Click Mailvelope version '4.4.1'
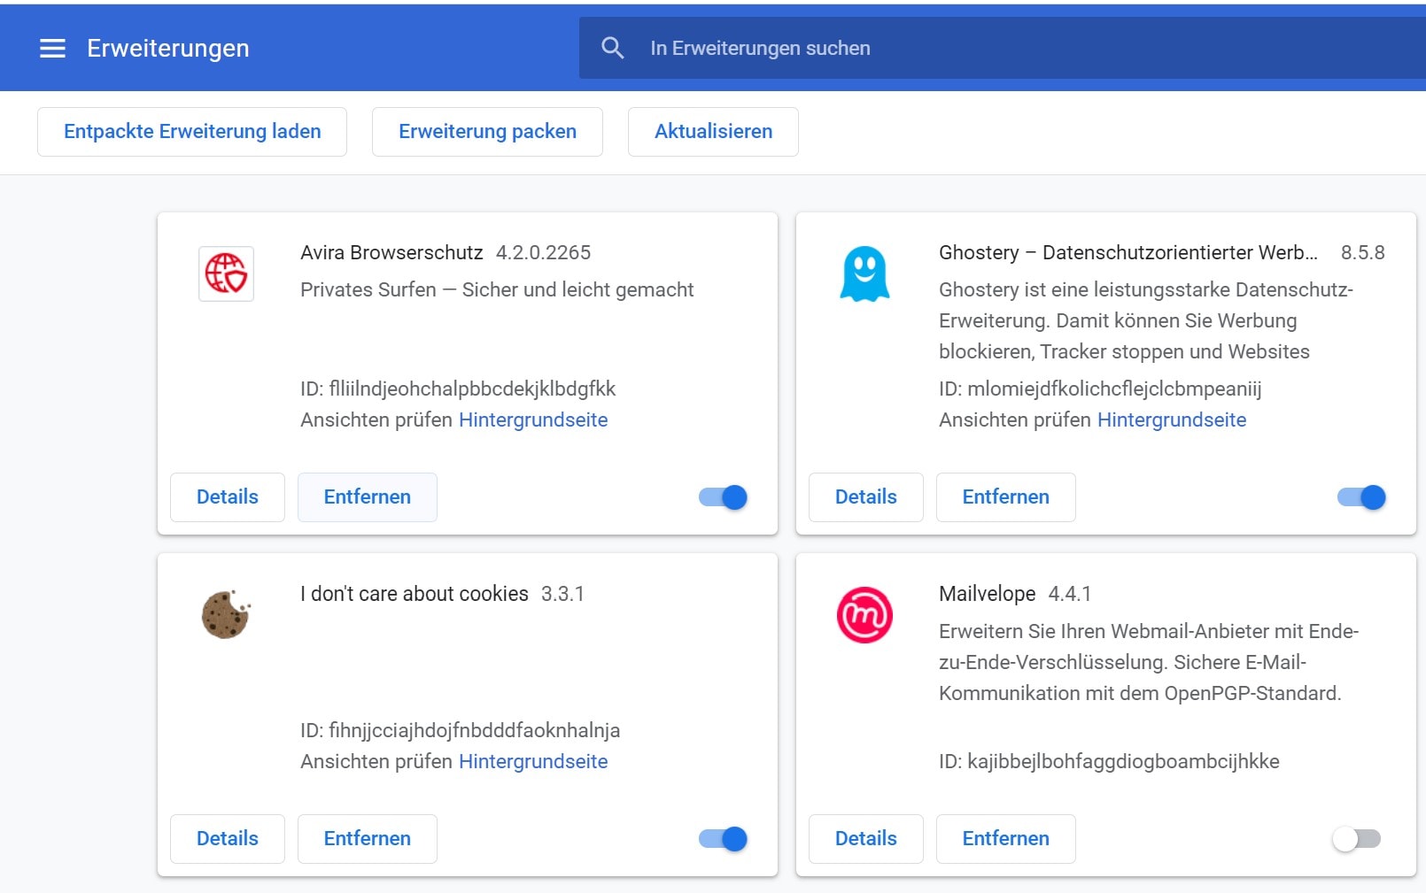The height and width of the screenshot is (893, 1426). (1070, 594)
